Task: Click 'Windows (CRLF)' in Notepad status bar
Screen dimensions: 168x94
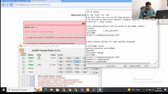Action: point(135,66)
